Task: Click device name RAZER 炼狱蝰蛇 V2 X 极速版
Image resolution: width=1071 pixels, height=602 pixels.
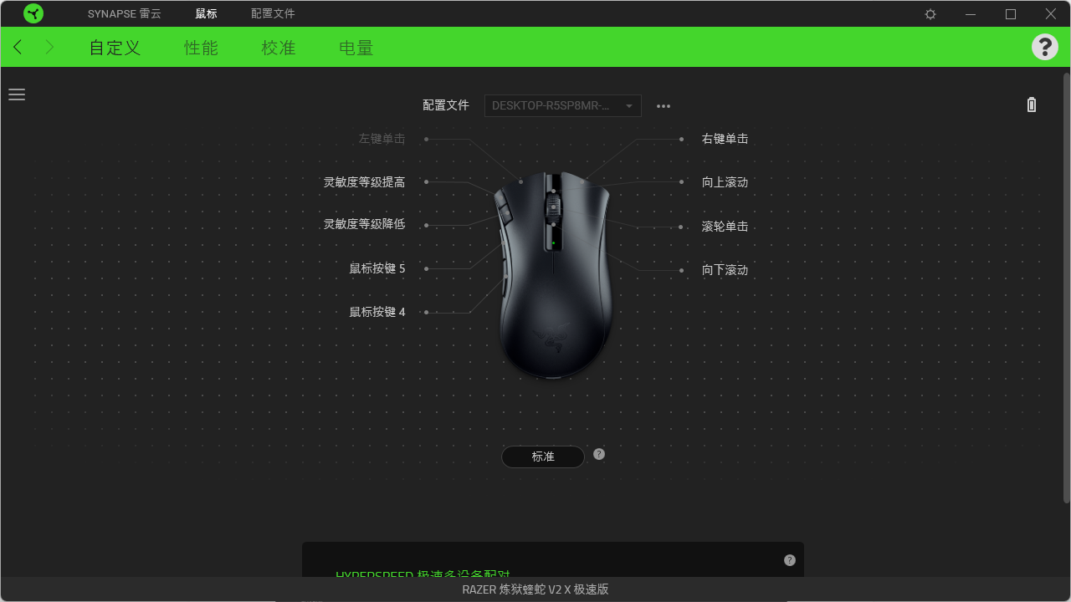Action: tap(535, 589)
